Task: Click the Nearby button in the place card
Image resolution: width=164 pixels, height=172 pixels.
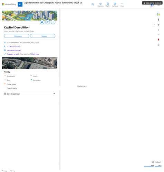Action: [x=43, y=36]
